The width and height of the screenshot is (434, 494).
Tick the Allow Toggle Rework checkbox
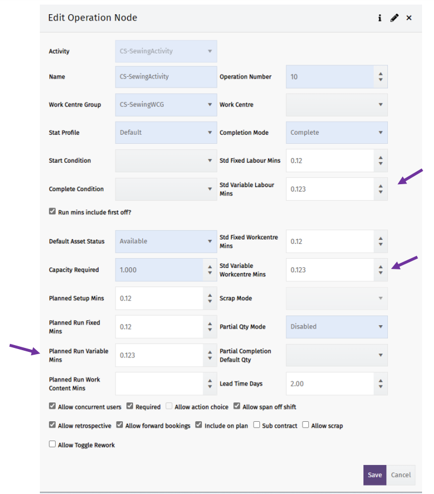point(53,445)
